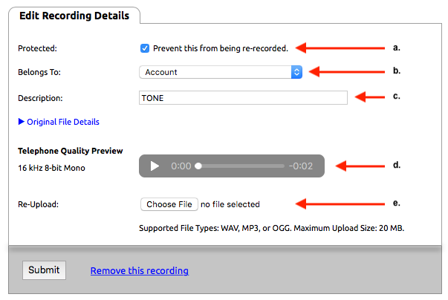This screenshot has width=448, height=300.
Task: Click the audio progress slider handle
Action: [x=198, y=166]
